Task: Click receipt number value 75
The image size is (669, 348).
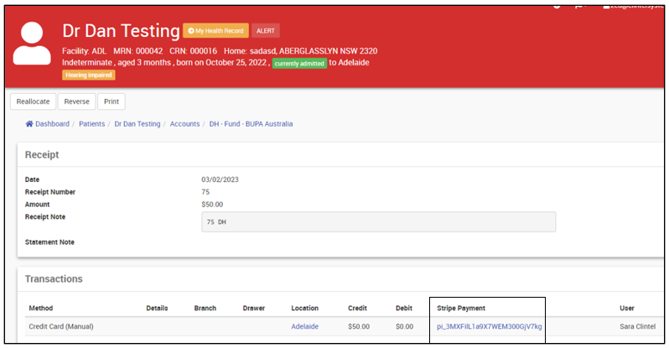Action: 205,192
